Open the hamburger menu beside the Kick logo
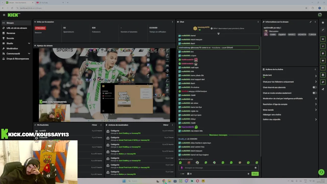 [x=4, y=15]
